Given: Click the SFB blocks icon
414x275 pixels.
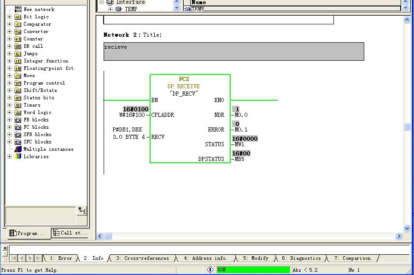Looking at the screenshot, I should (17, 135).
